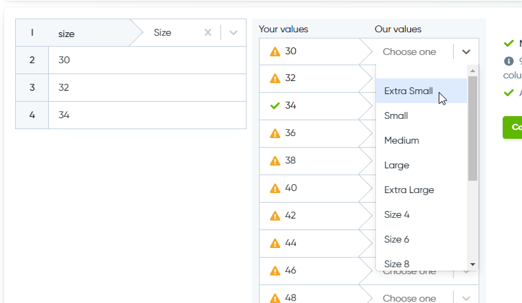This screenshot has height=303, width=522.
Task: Clear the Size column mapping with X
Action: (208, 32)
